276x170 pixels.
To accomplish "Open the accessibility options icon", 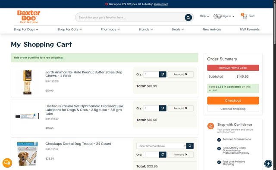I will point(268,164).
